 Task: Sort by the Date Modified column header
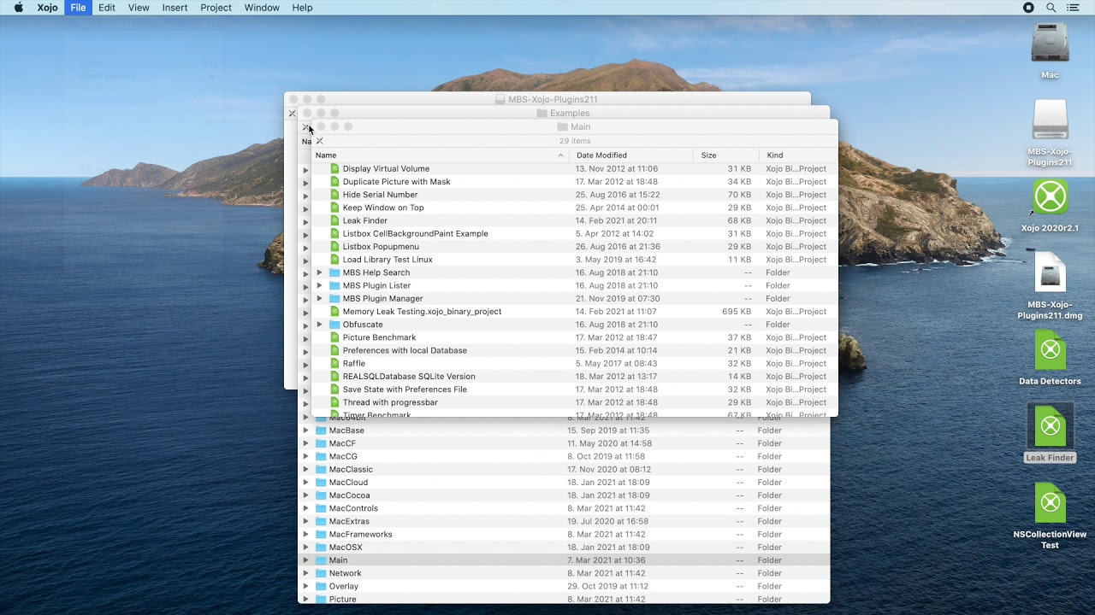pos(631,155)
